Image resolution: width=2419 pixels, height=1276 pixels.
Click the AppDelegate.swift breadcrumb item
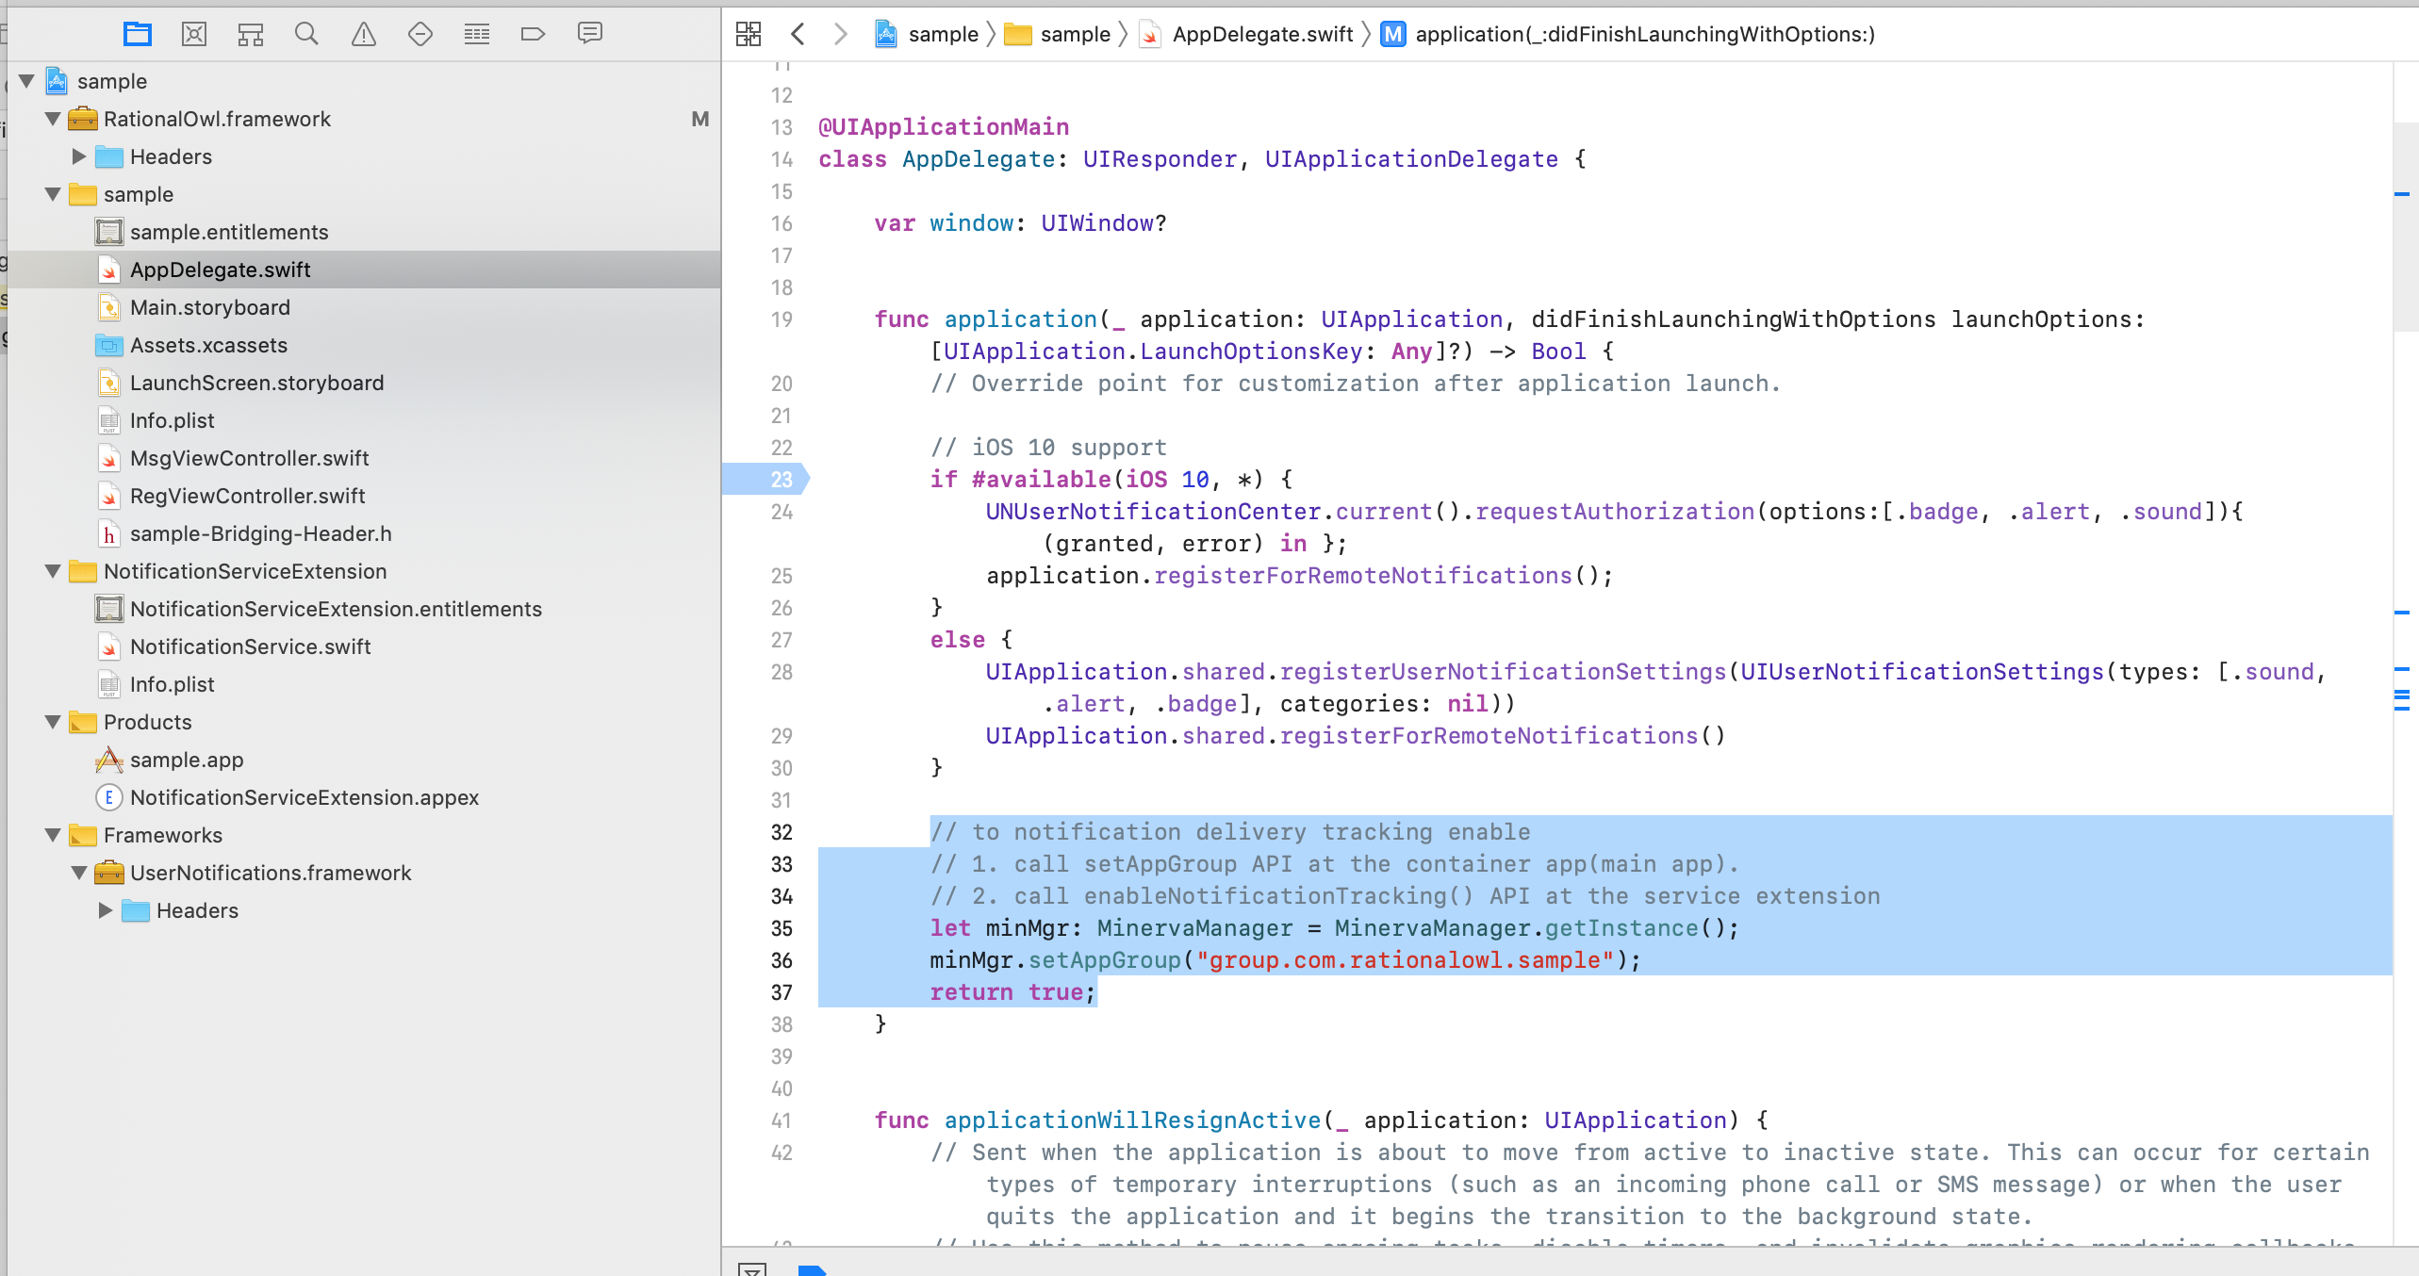1262,35
